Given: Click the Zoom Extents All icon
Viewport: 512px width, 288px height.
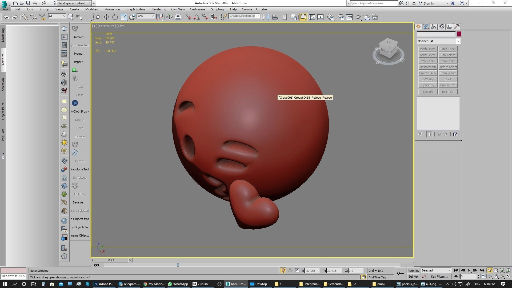Looking at the screenshot, I should click(x=508, y=270).
